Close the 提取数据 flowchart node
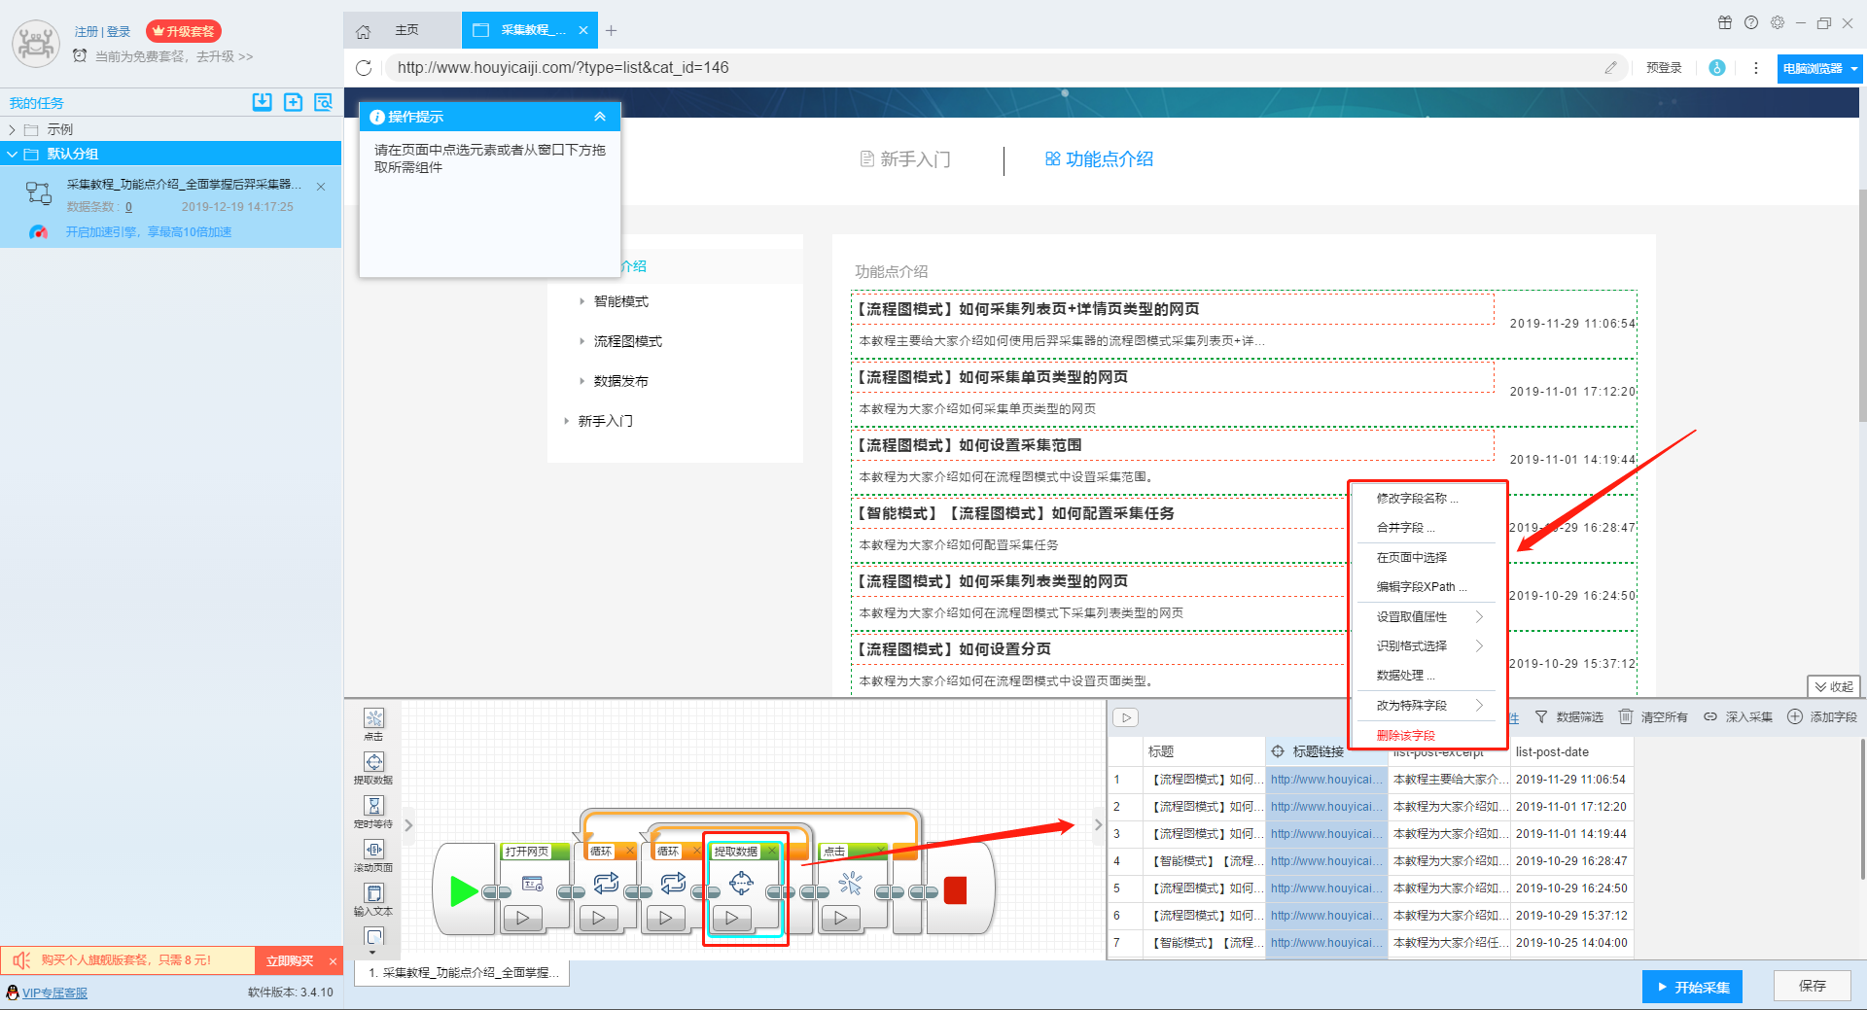Viewport: 1867px width, 1010px height. [x=772, y=852]
